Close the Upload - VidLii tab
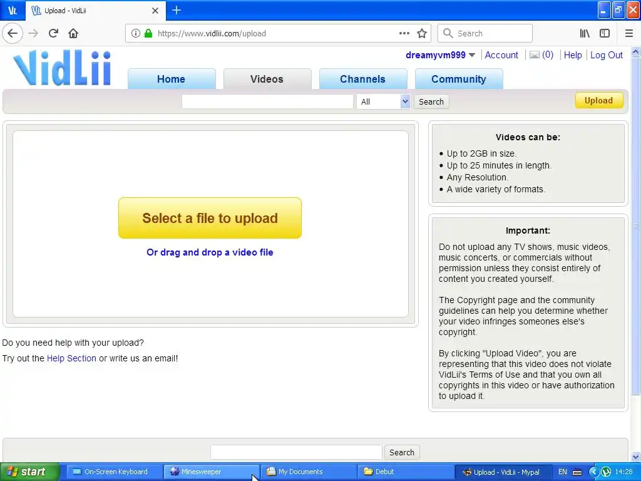This screenshot has width=641, height=481. tap(155, 11)
